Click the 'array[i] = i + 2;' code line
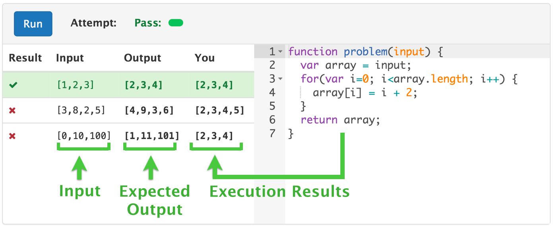553x228 pixels. tap(365, 93)
